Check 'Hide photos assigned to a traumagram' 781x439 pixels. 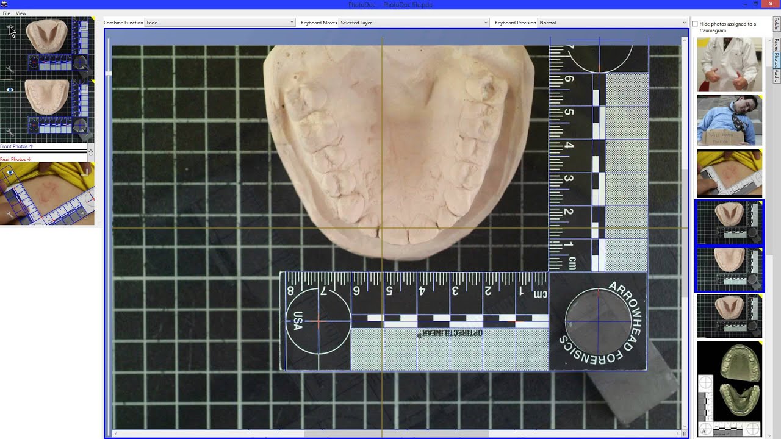tap(695, 24)
